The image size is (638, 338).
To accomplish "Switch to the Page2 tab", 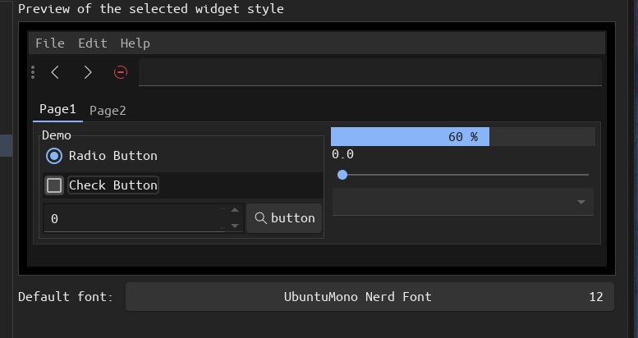I will 108,111.
